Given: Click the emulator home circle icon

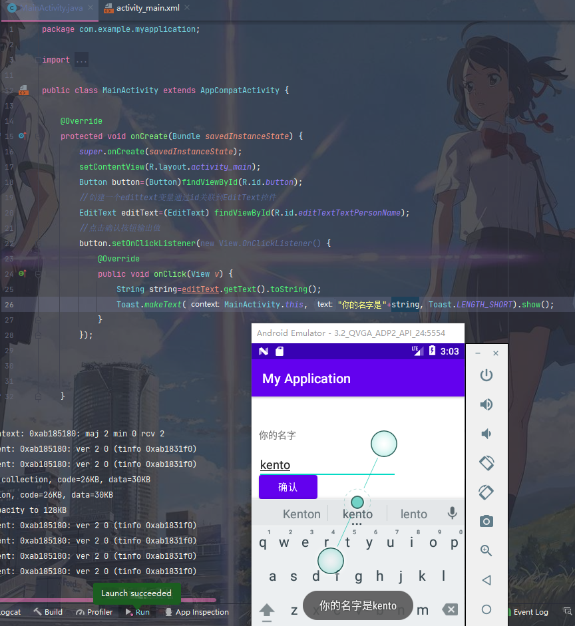Looking at the screenshot, I should click(486, 609).
